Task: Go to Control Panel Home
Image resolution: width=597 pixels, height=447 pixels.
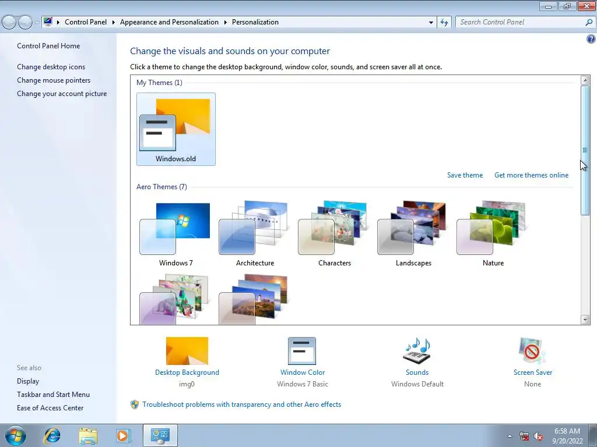Action: coord(48,46)
